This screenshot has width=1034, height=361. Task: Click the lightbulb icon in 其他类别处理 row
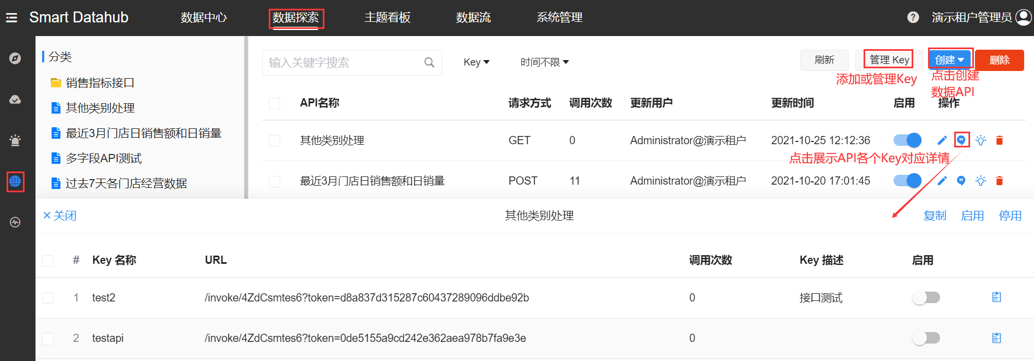(x=981, y=140)
